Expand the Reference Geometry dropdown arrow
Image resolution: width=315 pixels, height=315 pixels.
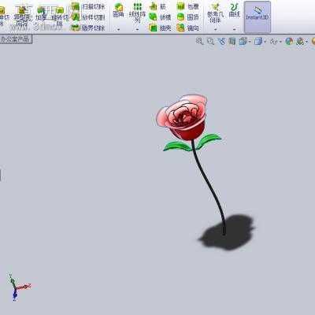click(x=216, y=29)
